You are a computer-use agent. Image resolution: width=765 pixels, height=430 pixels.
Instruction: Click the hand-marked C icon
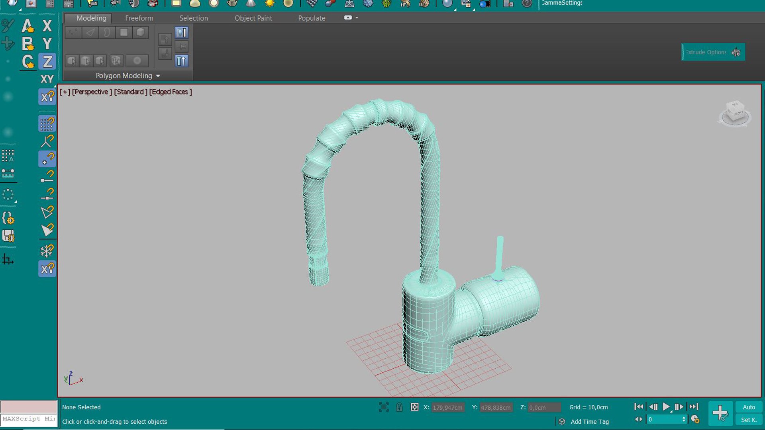pyautogui.click(x=27, y=61)
